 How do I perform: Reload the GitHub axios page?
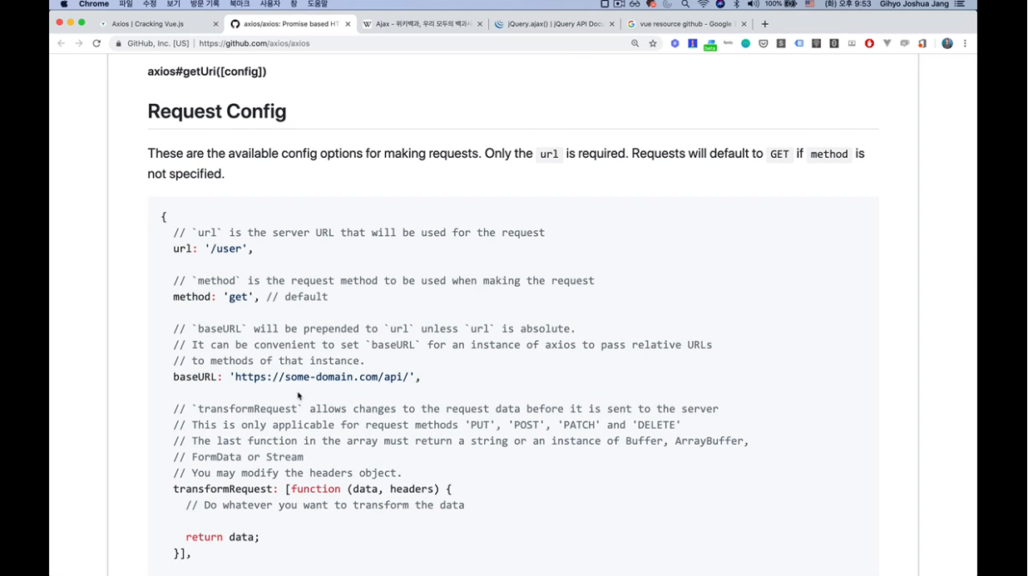96,43
